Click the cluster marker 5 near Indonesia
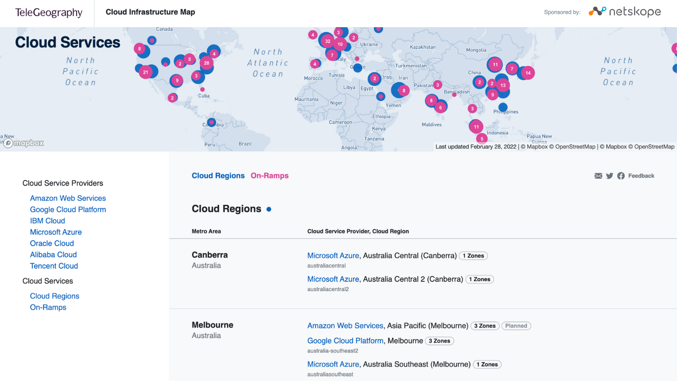Viewport: 677px width, 381px height. click(482, 138)
